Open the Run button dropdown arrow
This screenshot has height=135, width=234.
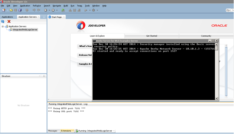[90, 10]
